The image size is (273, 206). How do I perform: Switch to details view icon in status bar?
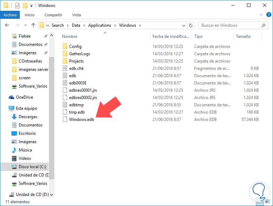[x=260, y=202]
